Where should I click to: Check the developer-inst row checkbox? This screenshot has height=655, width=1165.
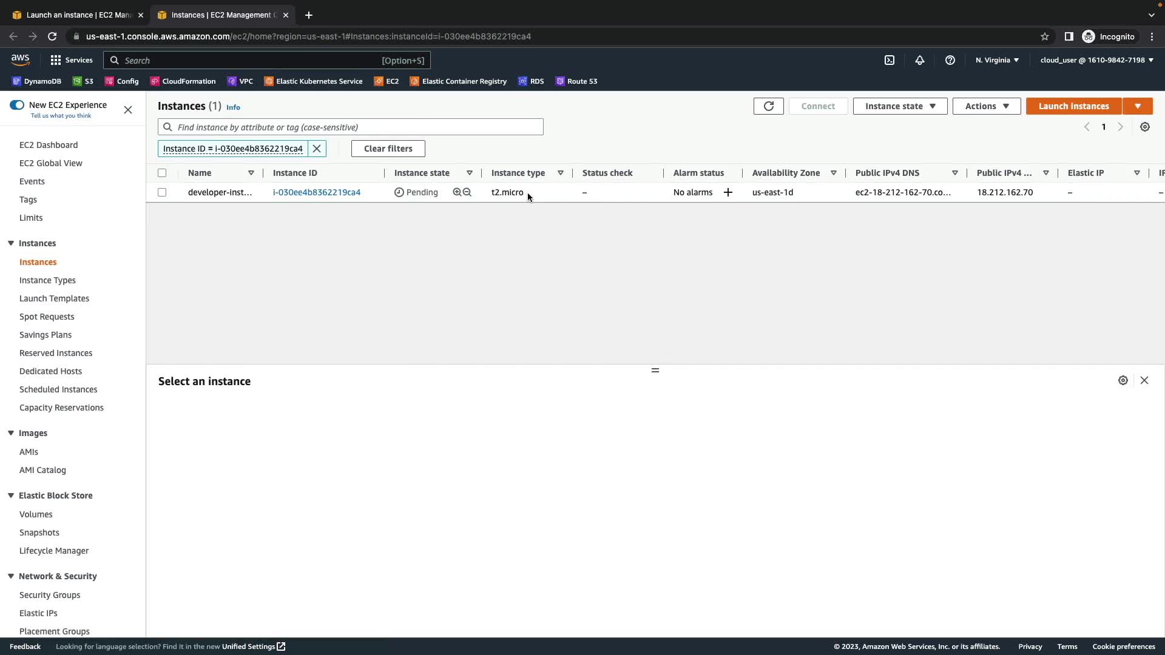pos(162,192)
